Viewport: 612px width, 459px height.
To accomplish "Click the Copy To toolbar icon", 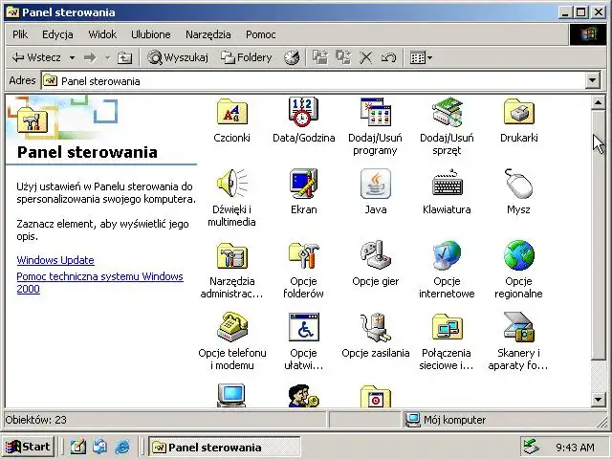I will click(x=343, y=57).
